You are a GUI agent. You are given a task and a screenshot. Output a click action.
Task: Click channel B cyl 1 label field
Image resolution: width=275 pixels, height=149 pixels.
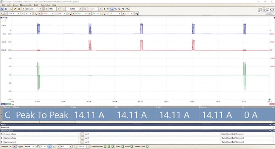coord(152,138)
